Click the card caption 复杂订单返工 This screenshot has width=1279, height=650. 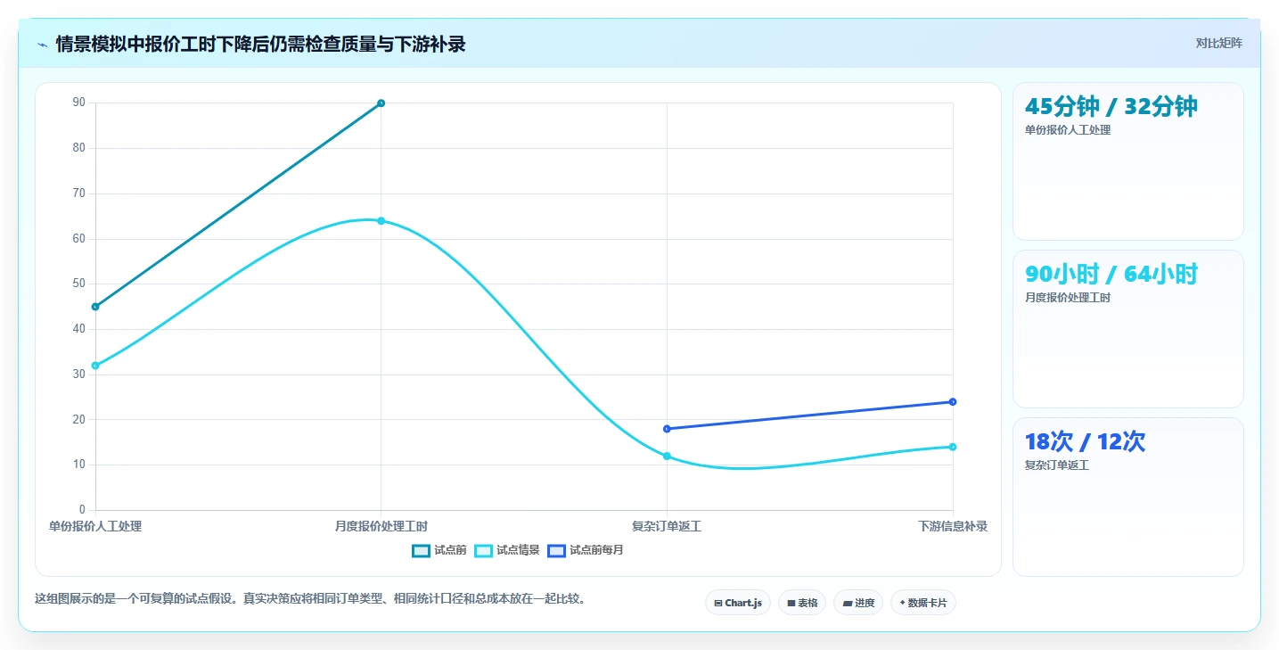point(1057,465)
